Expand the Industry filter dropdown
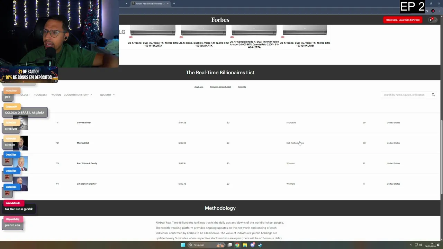Viewport: 443px width, 249px height. (x=107, y=95)
